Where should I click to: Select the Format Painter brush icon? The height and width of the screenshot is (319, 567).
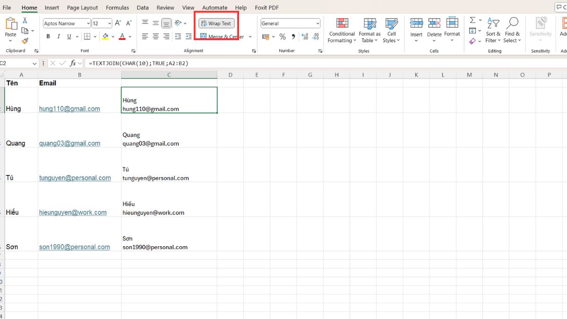(25, 41)
